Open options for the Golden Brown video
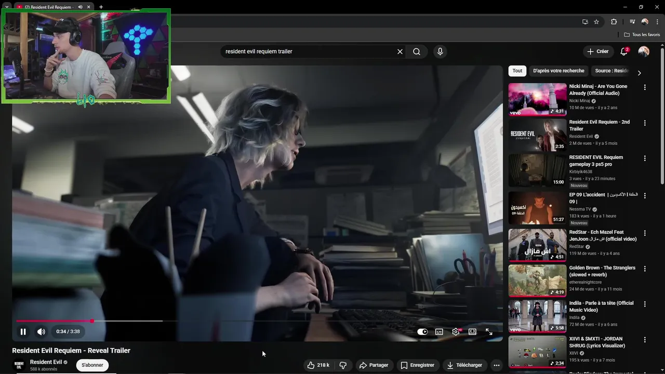665x374 pixels. tap(645, 269)
